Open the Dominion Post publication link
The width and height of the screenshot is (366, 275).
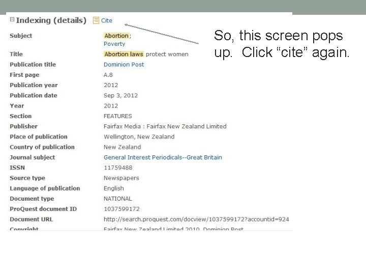pyautogui.click(x=124, y=65)
